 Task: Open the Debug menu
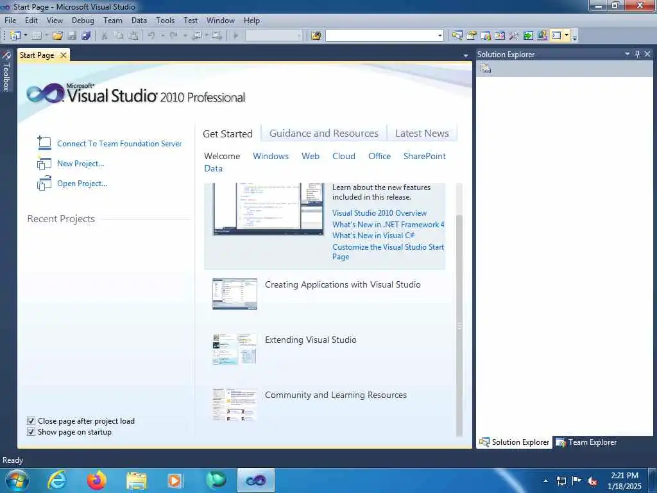coord(83,20)
